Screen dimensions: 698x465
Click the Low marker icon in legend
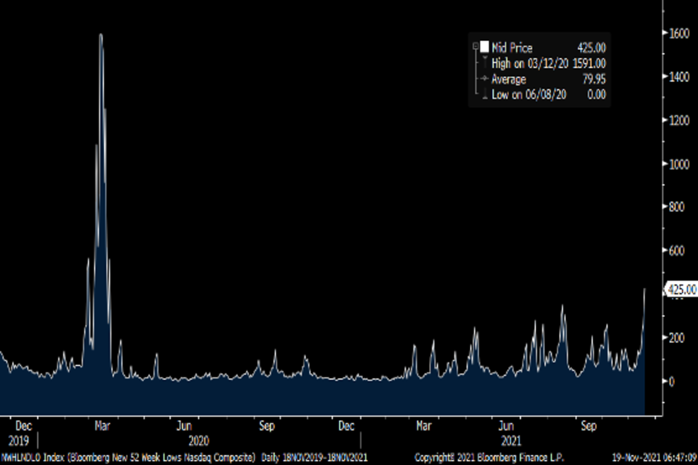(x=484, y=95)
